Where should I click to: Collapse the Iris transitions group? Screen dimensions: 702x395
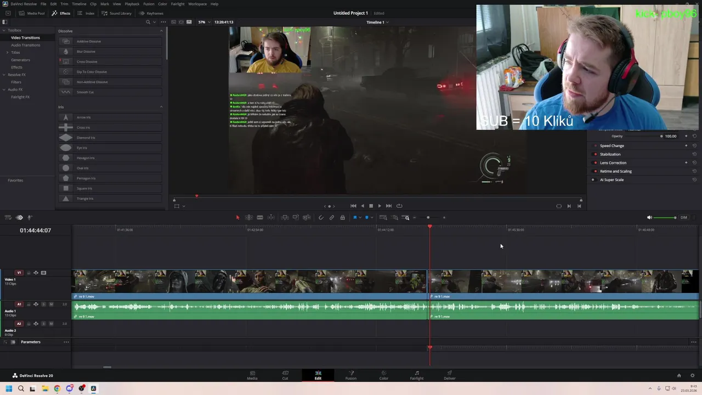click(x=161, y=107)
